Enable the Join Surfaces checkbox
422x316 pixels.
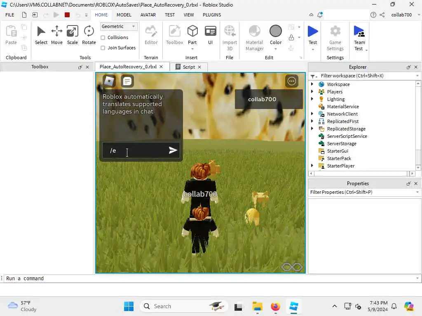(x=103, y=48)
